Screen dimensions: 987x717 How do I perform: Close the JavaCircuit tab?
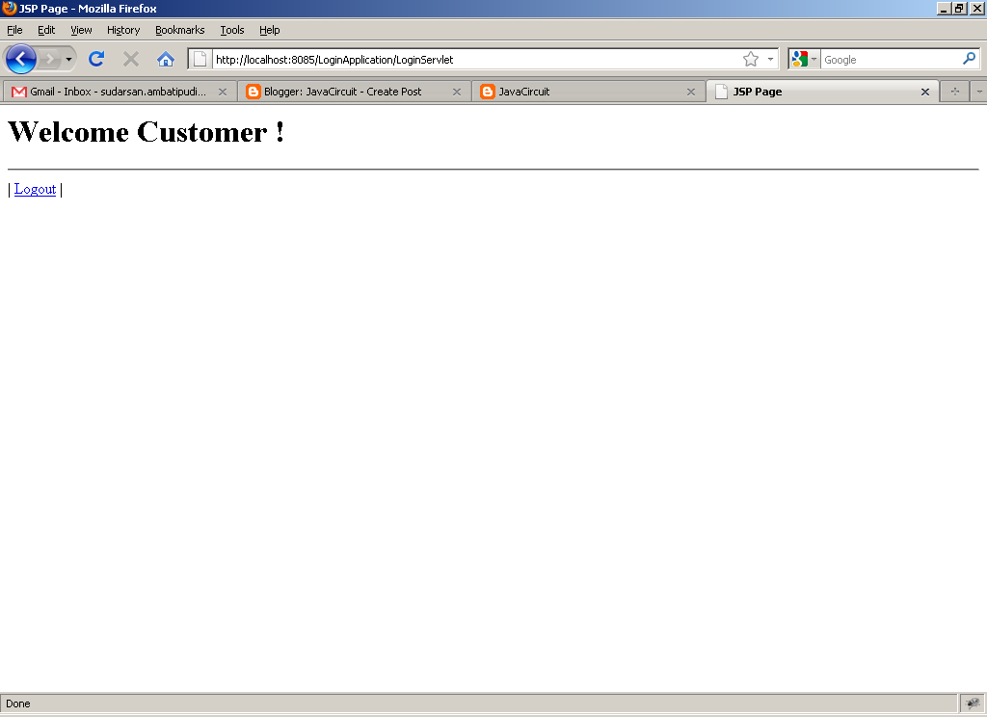[x=690, y=92]
